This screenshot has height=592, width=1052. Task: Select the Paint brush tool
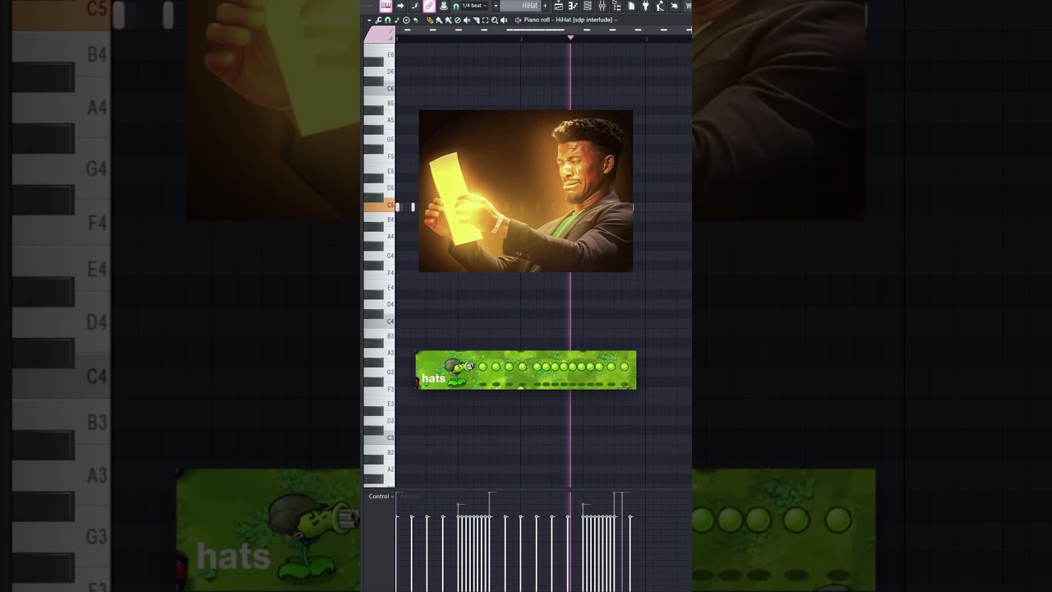coord(439,20)
